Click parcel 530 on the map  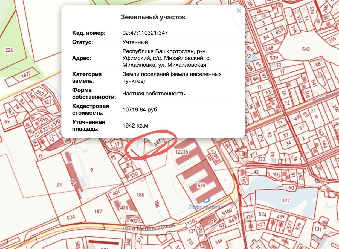(134, 175)
